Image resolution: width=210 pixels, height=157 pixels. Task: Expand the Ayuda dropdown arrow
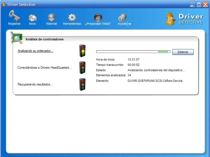tap(130, 24)
